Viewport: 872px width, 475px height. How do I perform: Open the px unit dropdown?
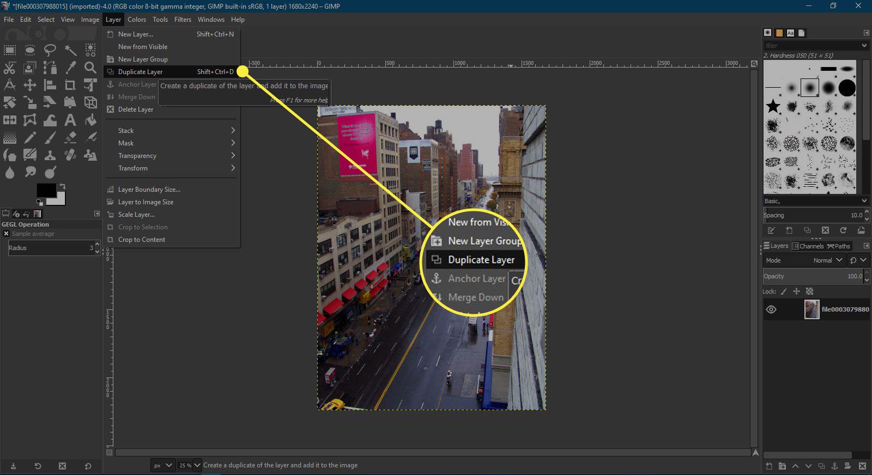pos(162,465)
